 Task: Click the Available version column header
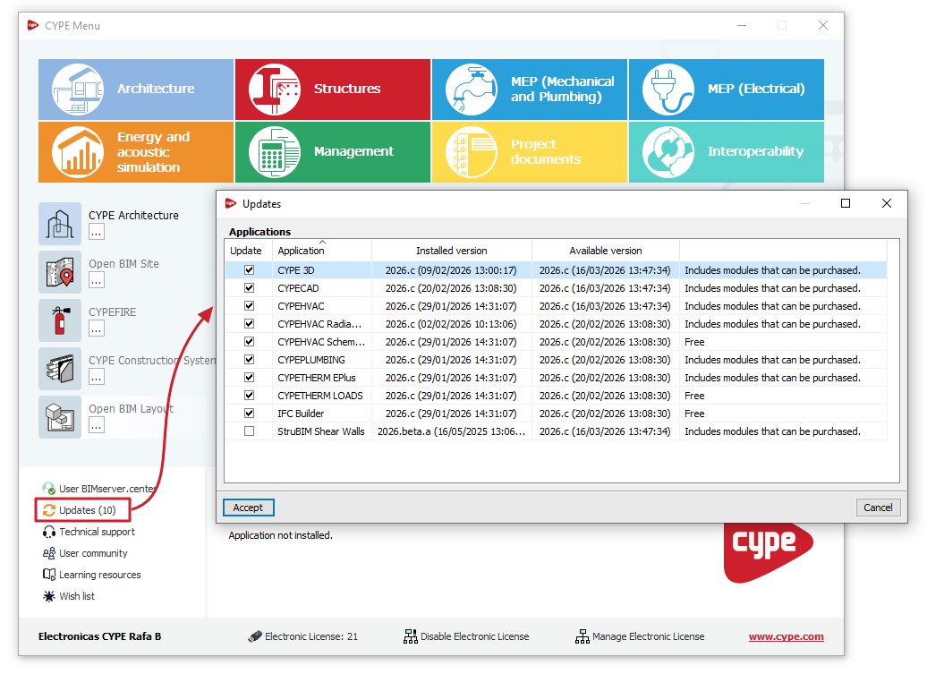[x=606, y=251]
